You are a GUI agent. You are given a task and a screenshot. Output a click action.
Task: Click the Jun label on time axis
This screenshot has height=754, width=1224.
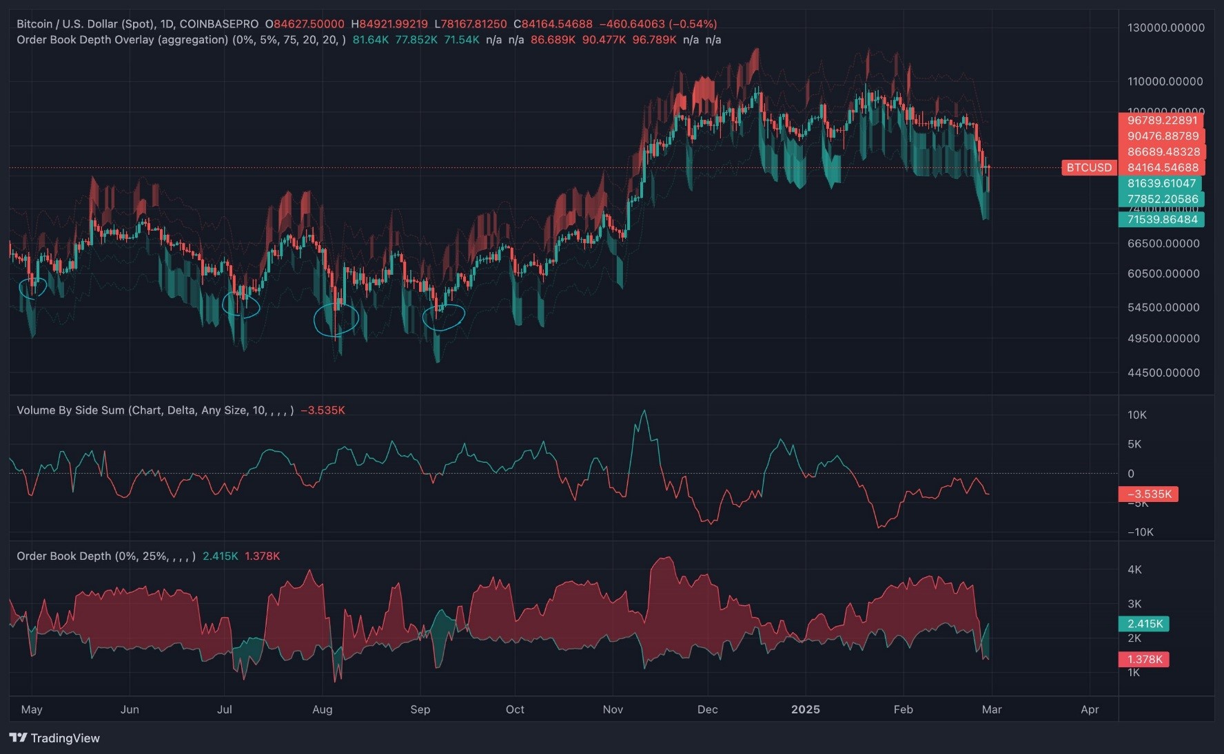click(x=130, y=709)
